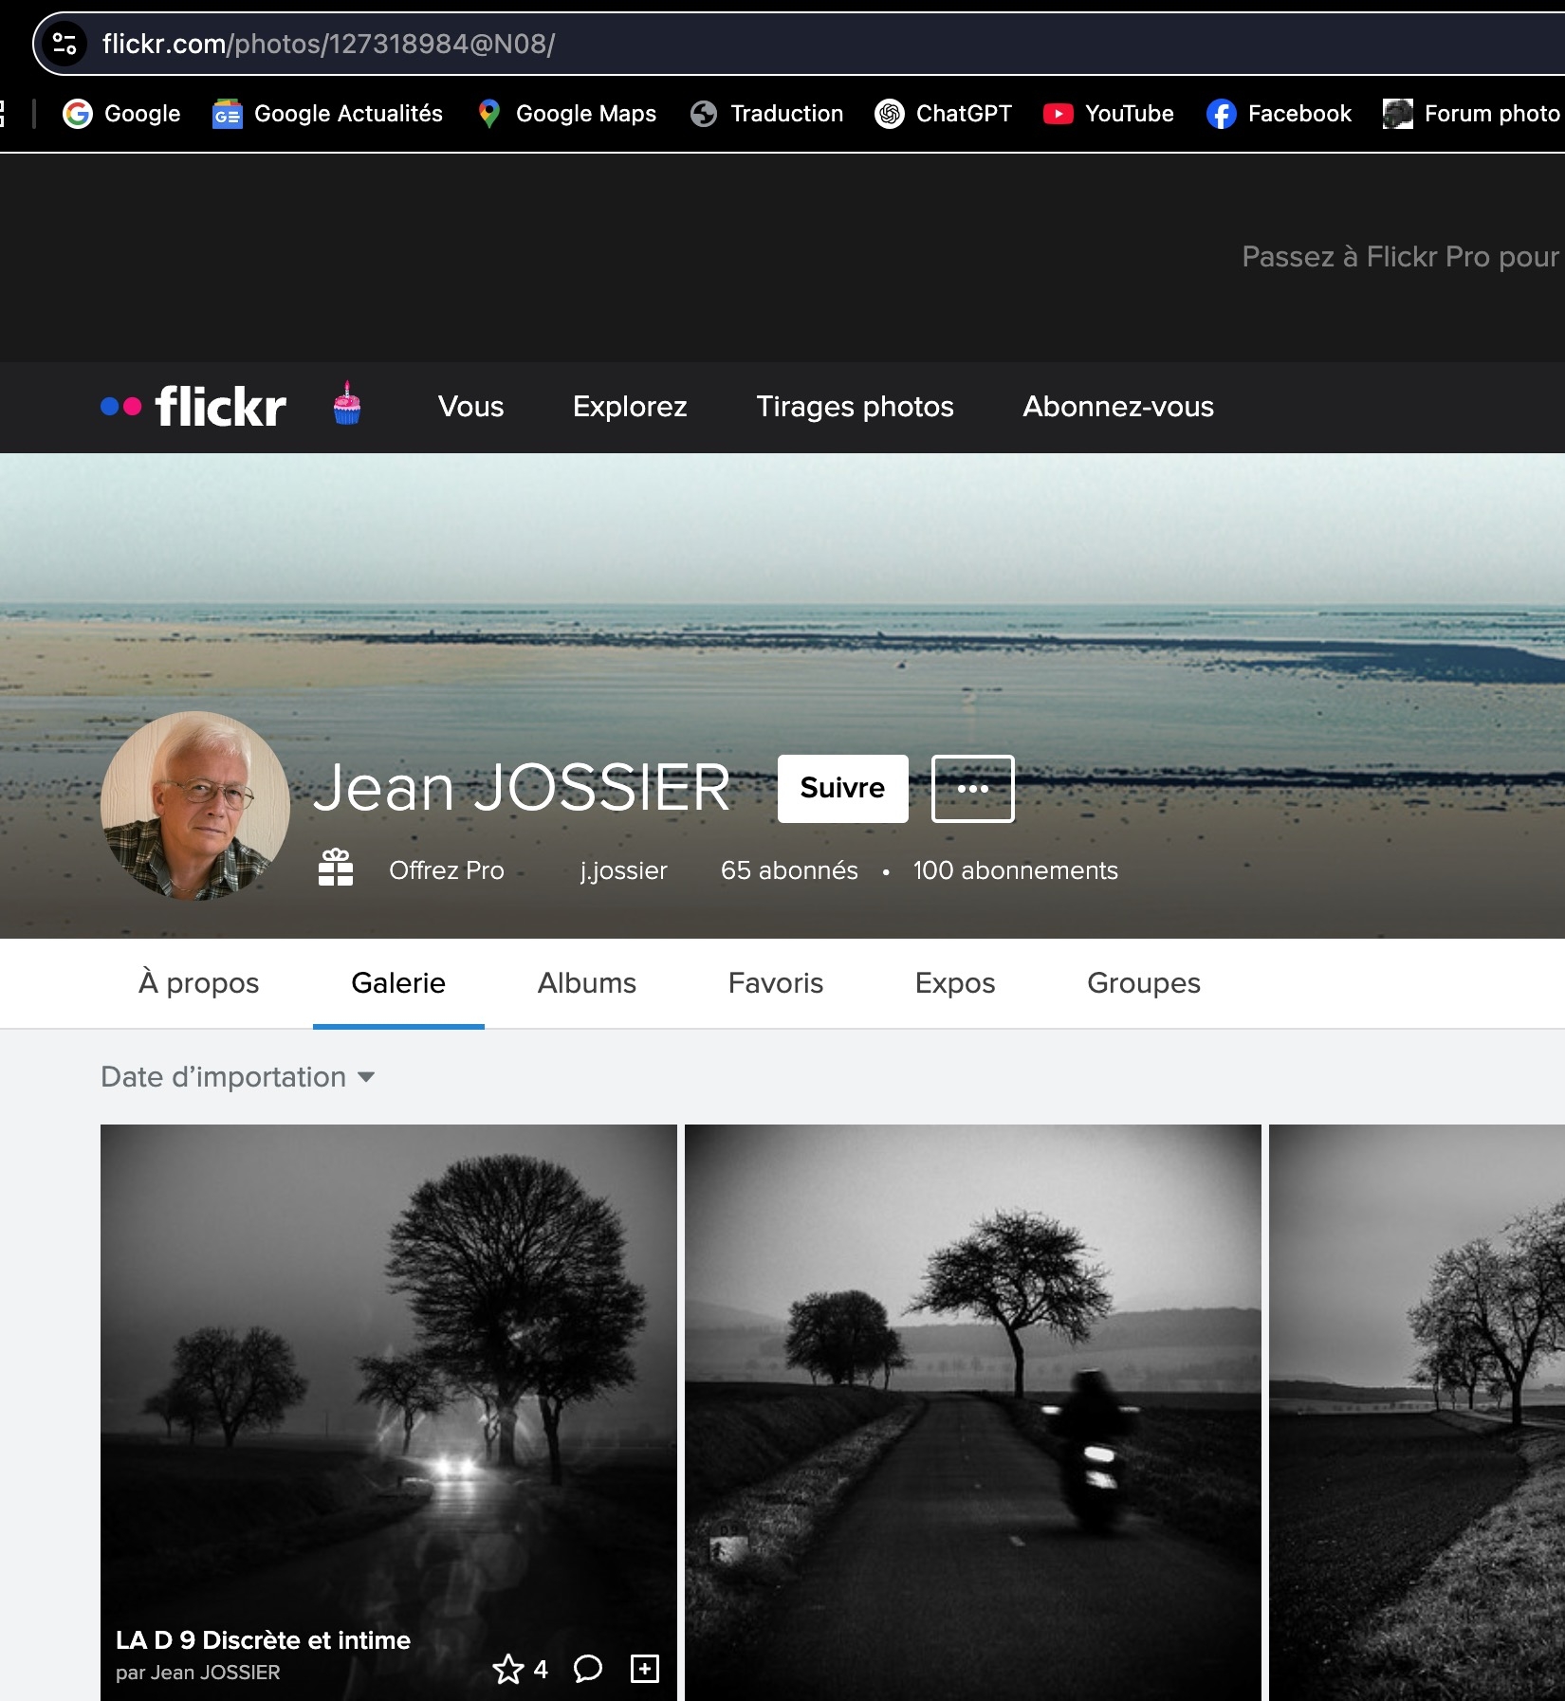This screenshot has height=1701, width=1565.
Task: Click the birthday cupcake icon
Action: (x=347, y=404)
